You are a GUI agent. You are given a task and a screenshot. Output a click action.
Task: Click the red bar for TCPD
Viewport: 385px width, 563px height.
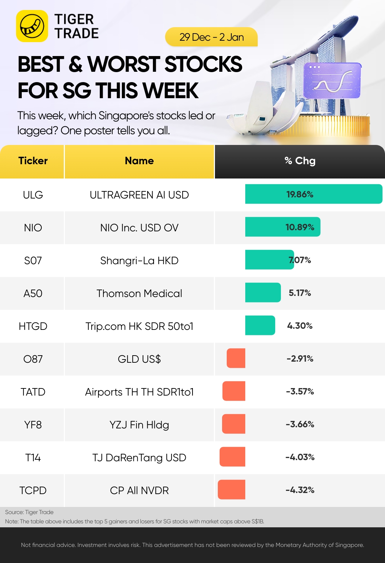tap(232, 490)
